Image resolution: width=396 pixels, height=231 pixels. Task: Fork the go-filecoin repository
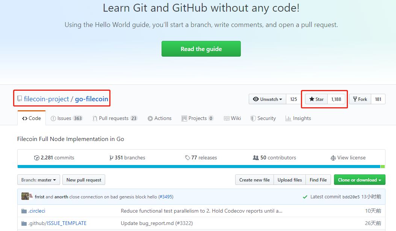(360, 99)
